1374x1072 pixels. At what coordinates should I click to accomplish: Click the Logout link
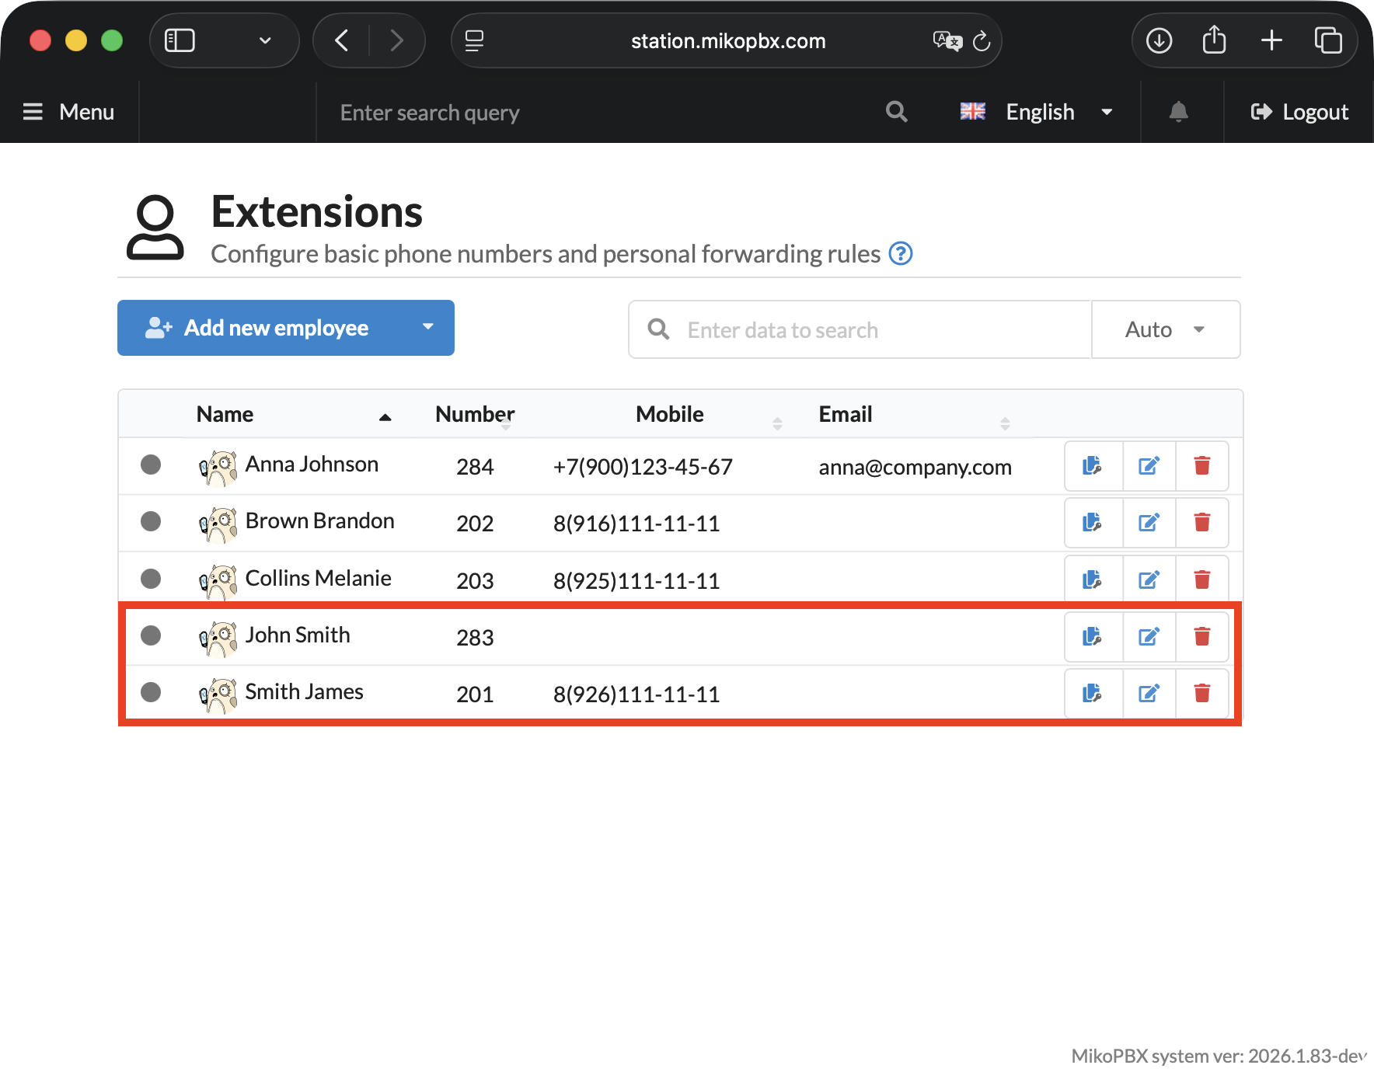(1299, 113)
